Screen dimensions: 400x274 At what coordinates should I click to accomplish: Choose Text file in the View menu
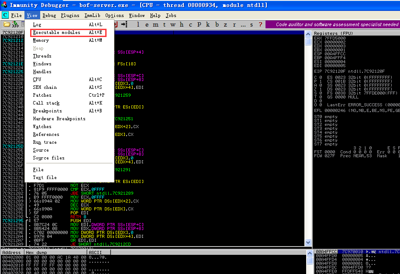[x=69, y=178]
